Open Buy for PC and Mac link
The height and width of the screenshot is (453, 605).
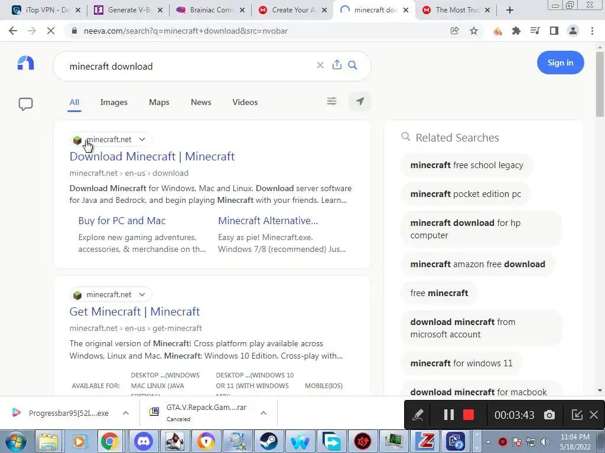(122, 221)
